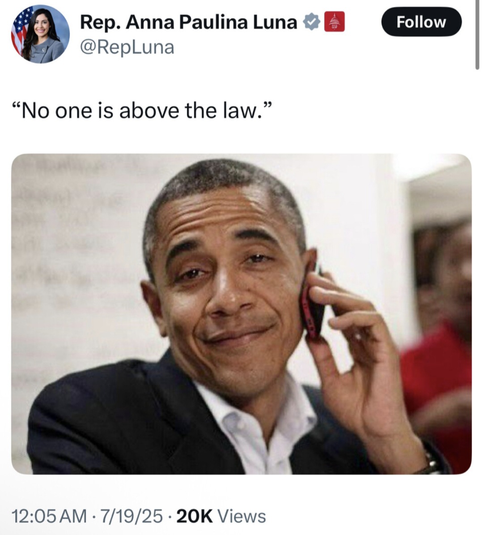The height and width of the screenshot is (535, 483).
Task: Click the blue verified checkmark badge
Action: tap(311, 22)
